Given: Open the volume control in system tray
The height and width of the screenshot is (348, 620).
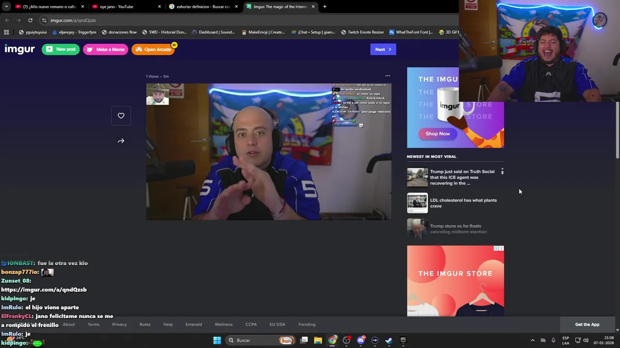Looking at the screenshot, I should coord(586,340).
